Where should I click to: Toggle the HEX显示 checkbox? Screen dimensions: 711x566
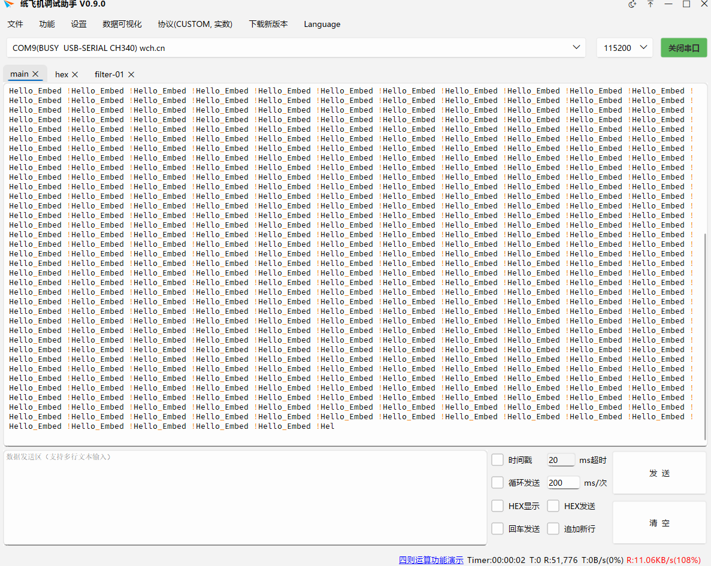coord(497,506)
